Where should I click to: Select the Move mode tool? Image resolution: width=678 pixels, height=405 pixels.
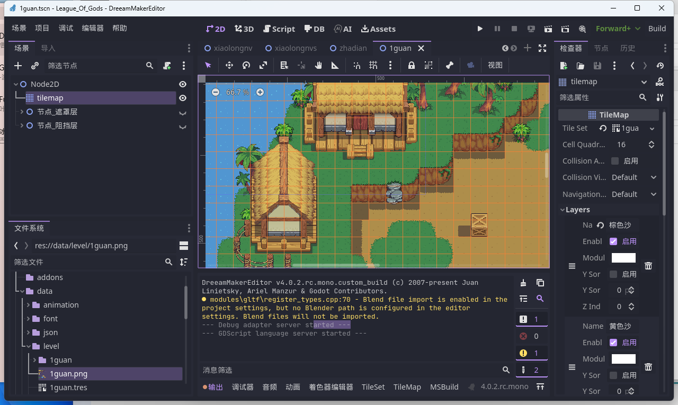229,65
